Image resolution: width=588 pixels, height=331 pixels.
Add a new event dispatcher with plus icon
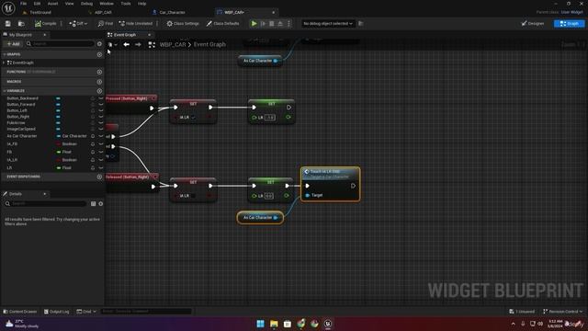(x=99, y=177)
